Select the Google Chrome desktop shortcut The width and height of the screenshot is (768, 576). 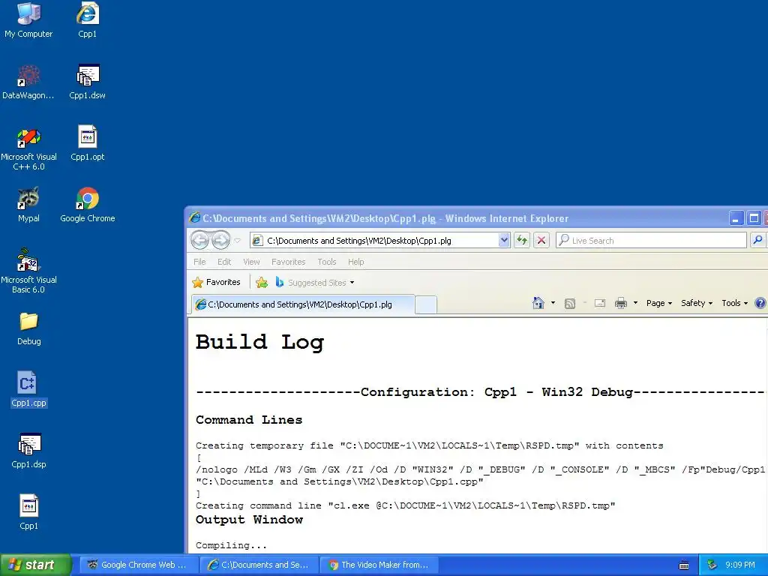(88, 205)
